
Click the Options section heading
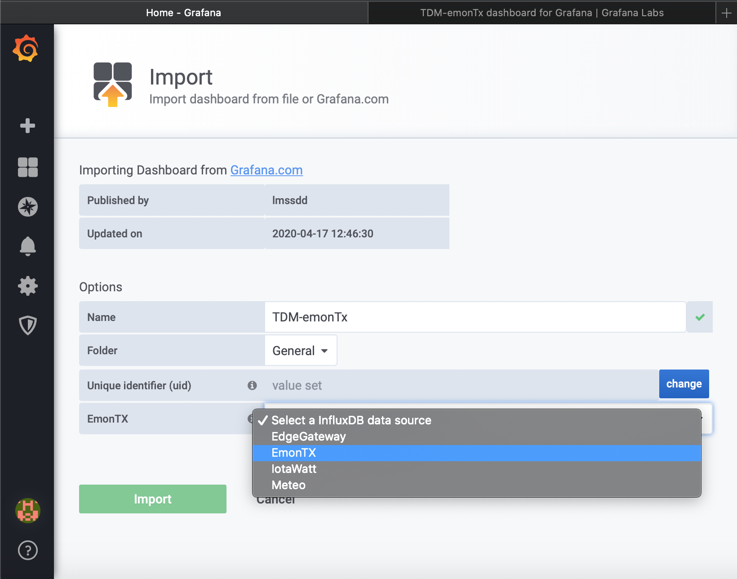point(101,287)
